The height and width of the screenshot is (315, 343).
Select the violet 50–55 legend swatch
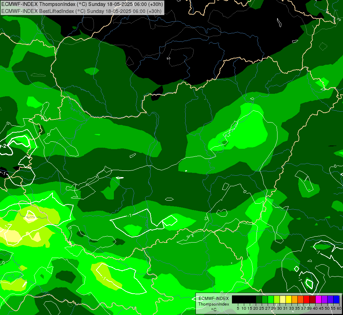click(330, 299)
